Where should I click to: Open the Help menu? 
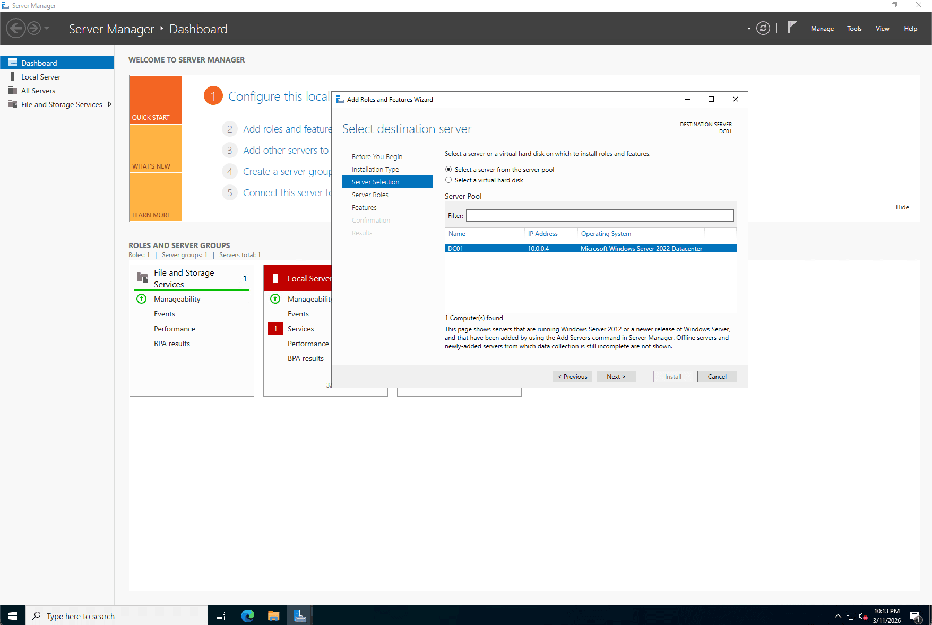[x=911, y=29]
